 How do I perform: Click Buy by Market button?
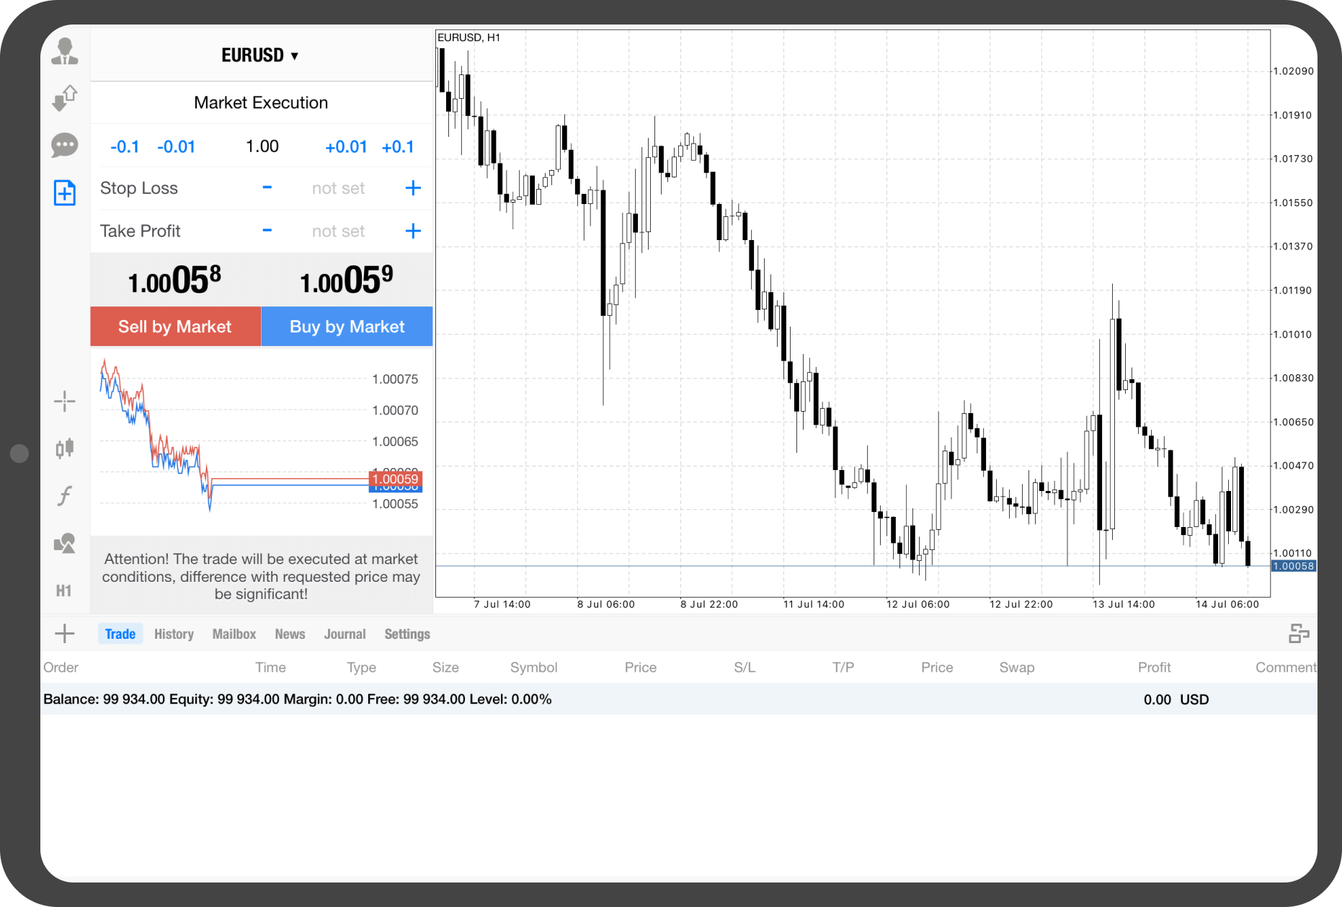tap(347, 327)
